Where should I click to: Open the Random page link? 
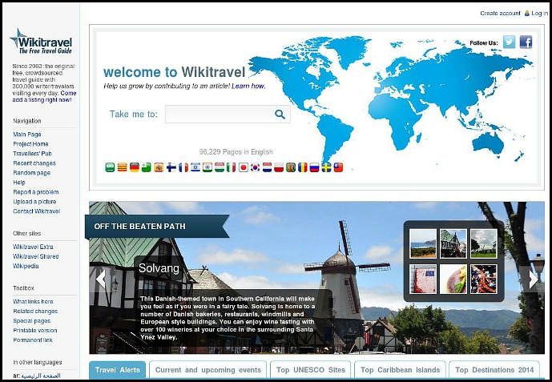pyautogui.click(x=31, y=173)
